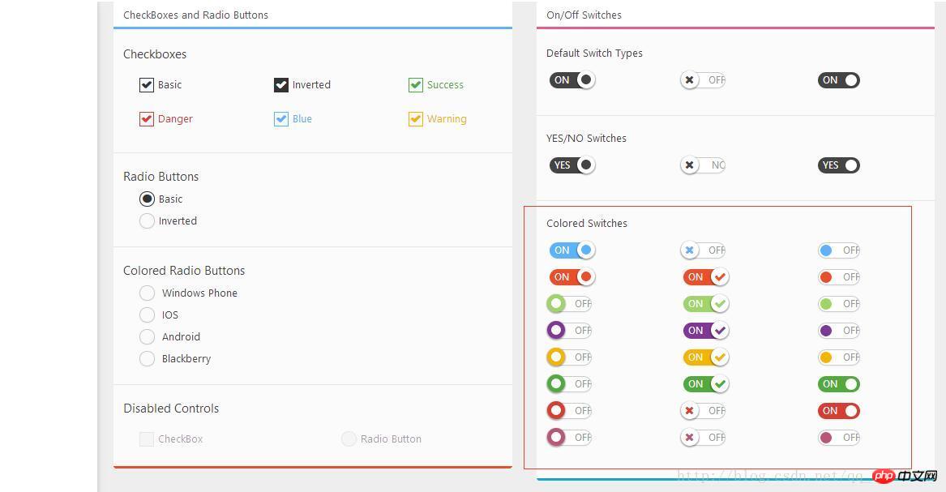Toggle the red Danger checkbox

pos(147,119)
